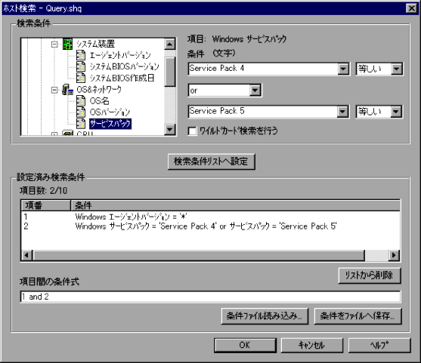
Task: Select the エージェントバージョン tree item
Action: click(x=120, y=55)
